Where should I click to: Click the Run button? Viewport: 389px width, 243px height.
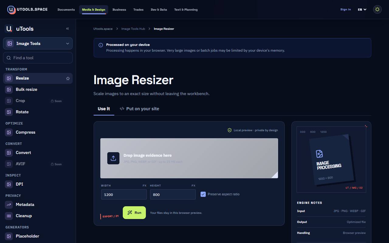coord(134,213)
